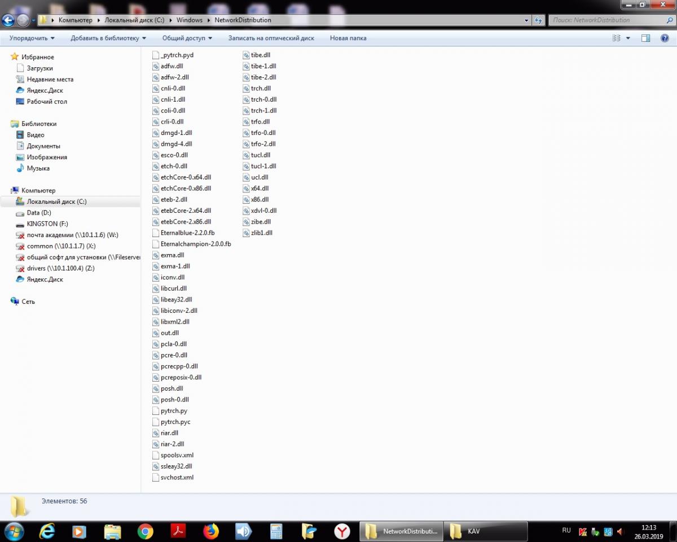Open Adobe Reader from the taskbar

pyautogui.click(x=178, y=531)
